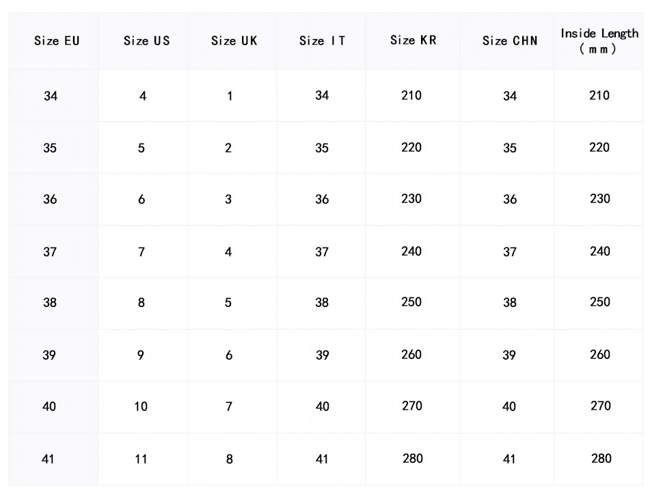Select UK size 3 cell
Image resolution: width=650 pixels, height=493 pixels.
228,200
